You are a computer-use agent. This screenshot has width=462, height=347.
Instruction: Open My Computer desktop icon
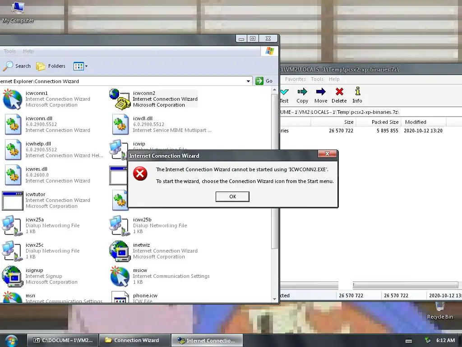point(18,12)
